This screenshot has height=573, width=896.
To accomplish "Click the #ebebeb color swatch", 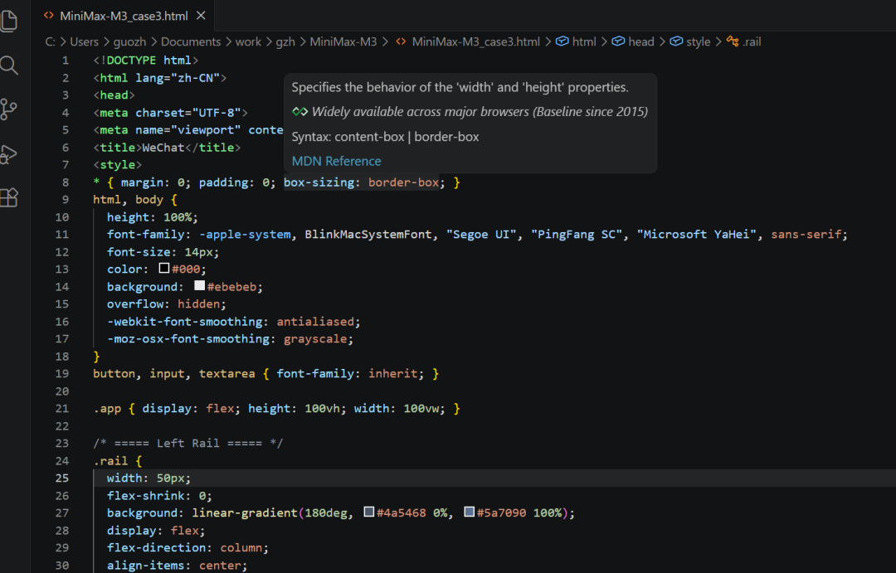I will click(x=199, y=285).
